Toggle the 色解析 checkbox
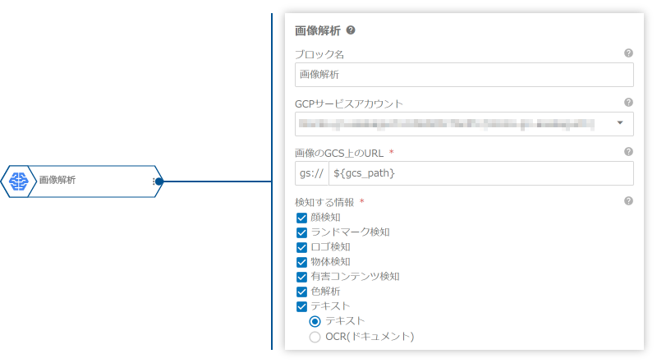 [x=301, y=292]
